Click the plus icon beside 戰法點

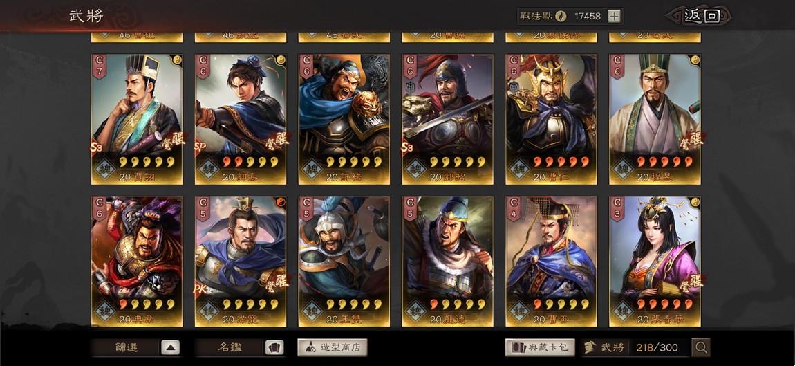tap(614, 16)
